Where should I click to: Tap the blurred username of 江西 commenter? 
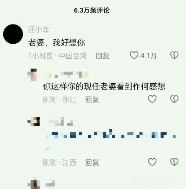click(x=61, y=122)
